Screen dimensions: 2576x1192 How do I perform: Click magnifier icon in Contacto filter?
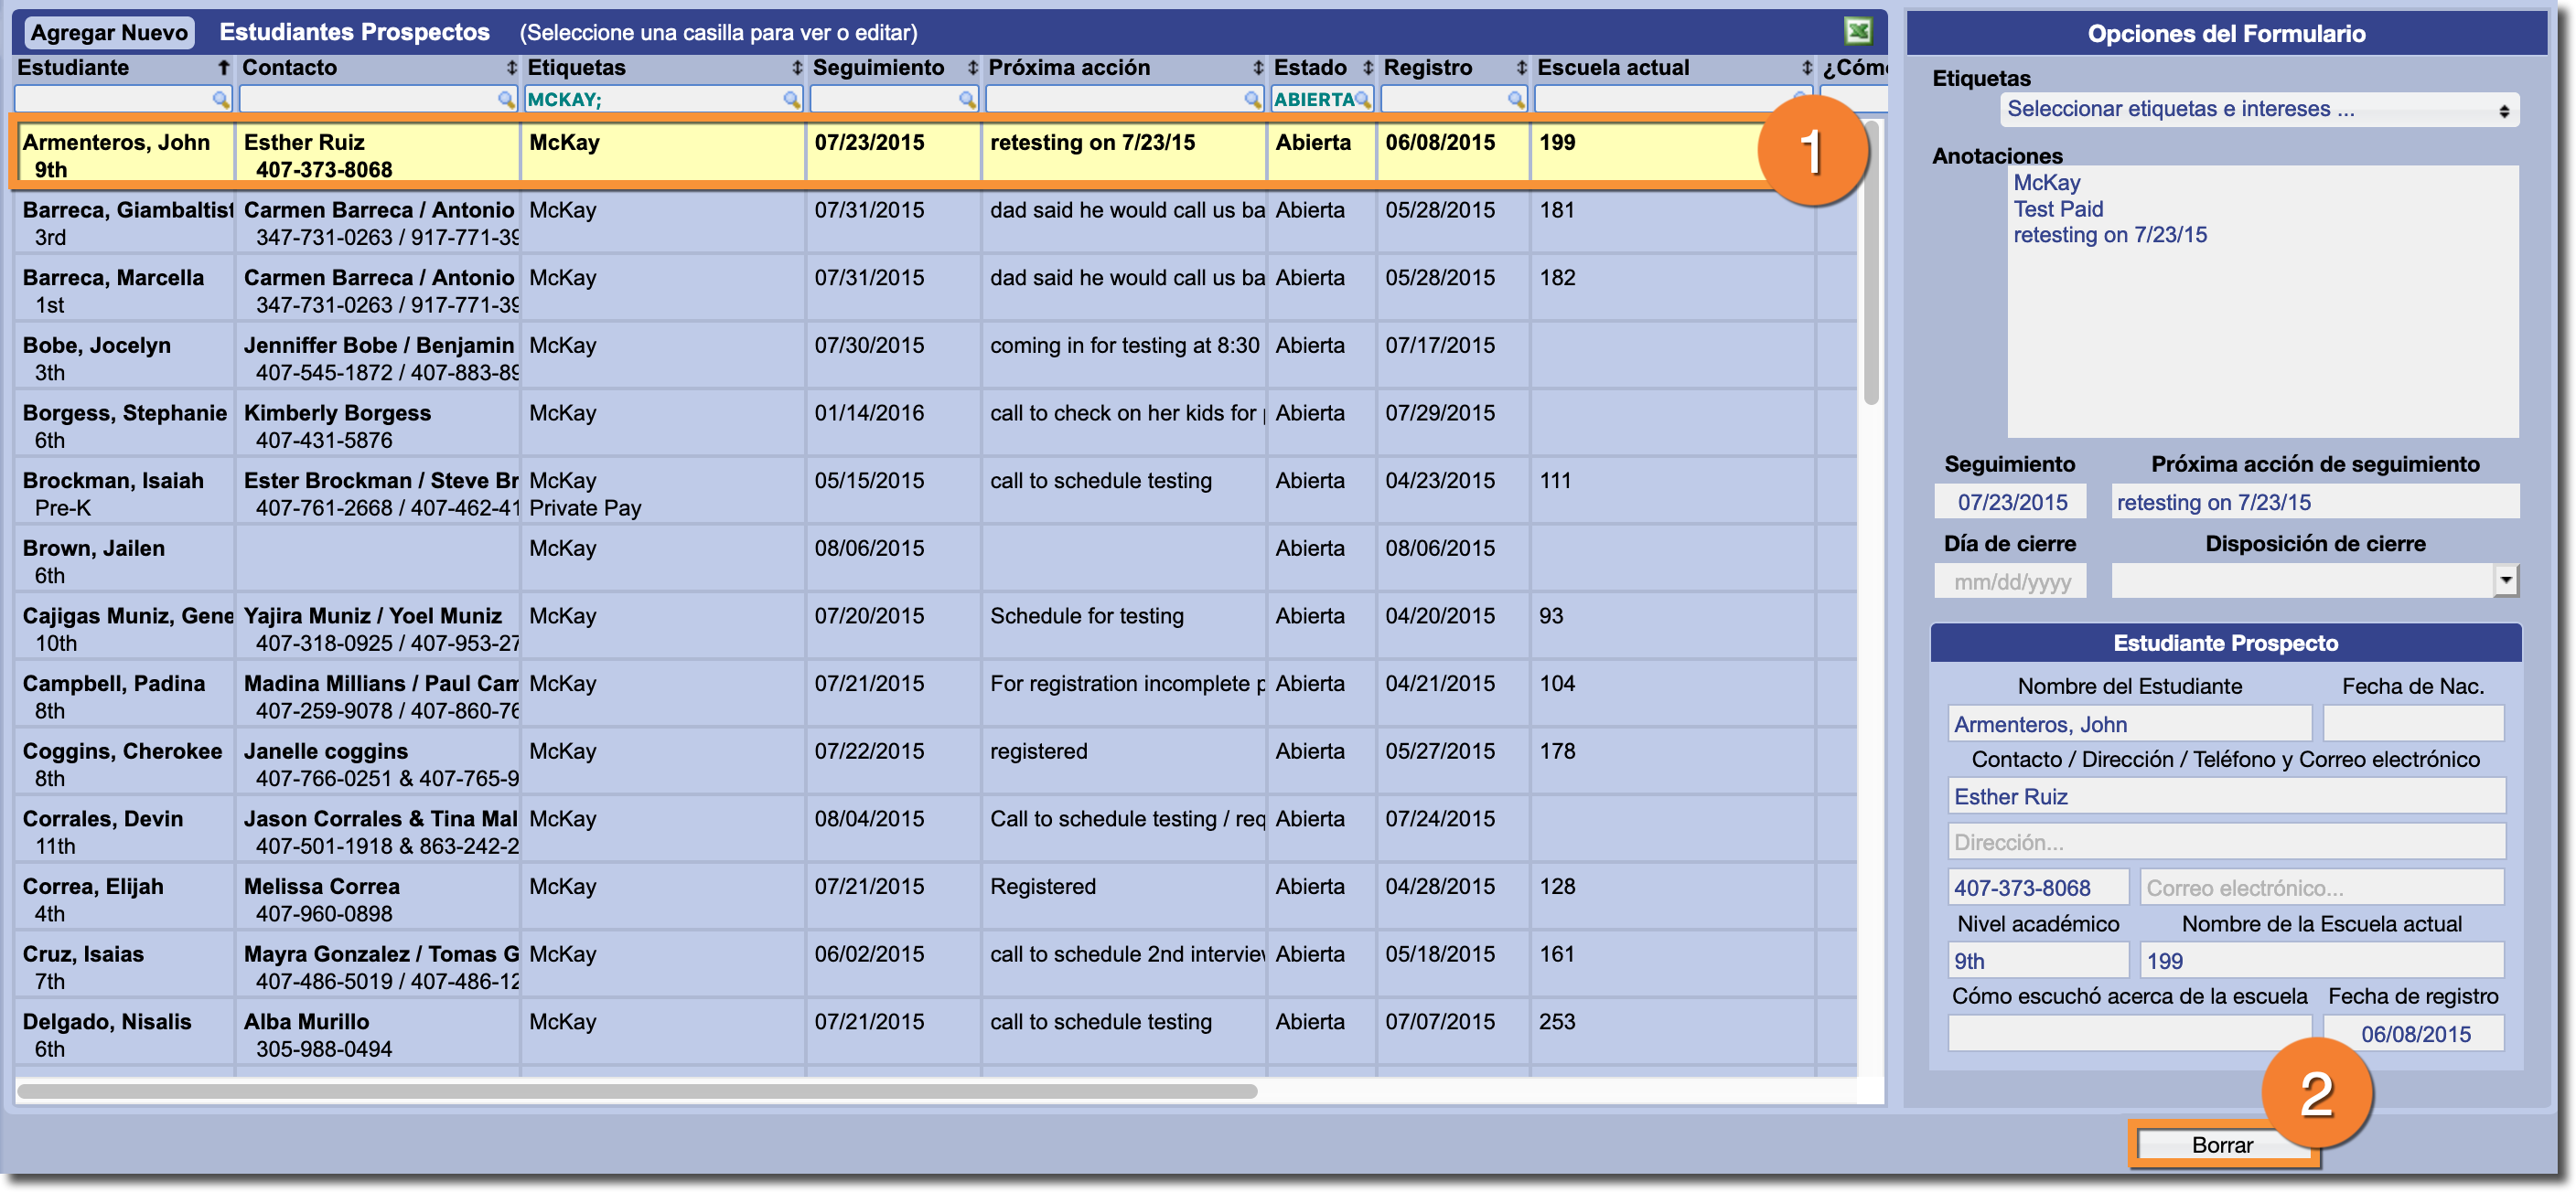point(506,99)
